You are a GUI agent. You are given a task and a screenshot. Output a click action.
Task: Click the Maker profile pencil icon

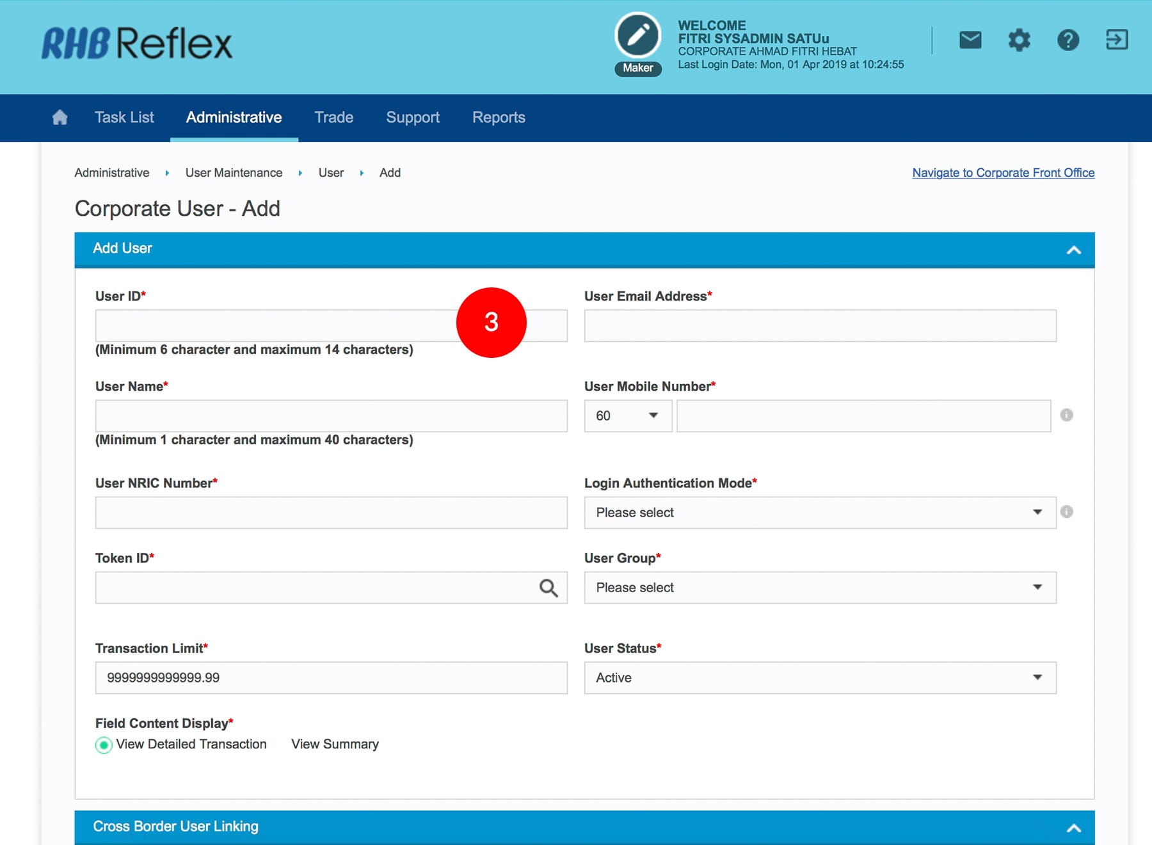pyautogui.click(x=637, y=36)
